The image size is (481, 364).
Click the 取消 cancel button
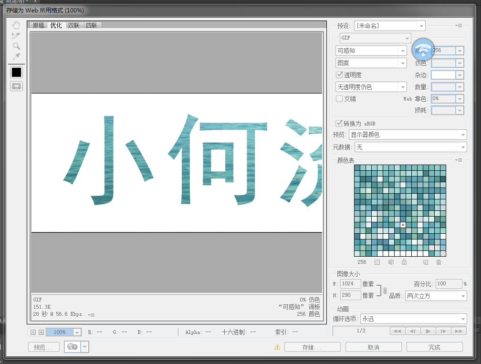[373, 347]
